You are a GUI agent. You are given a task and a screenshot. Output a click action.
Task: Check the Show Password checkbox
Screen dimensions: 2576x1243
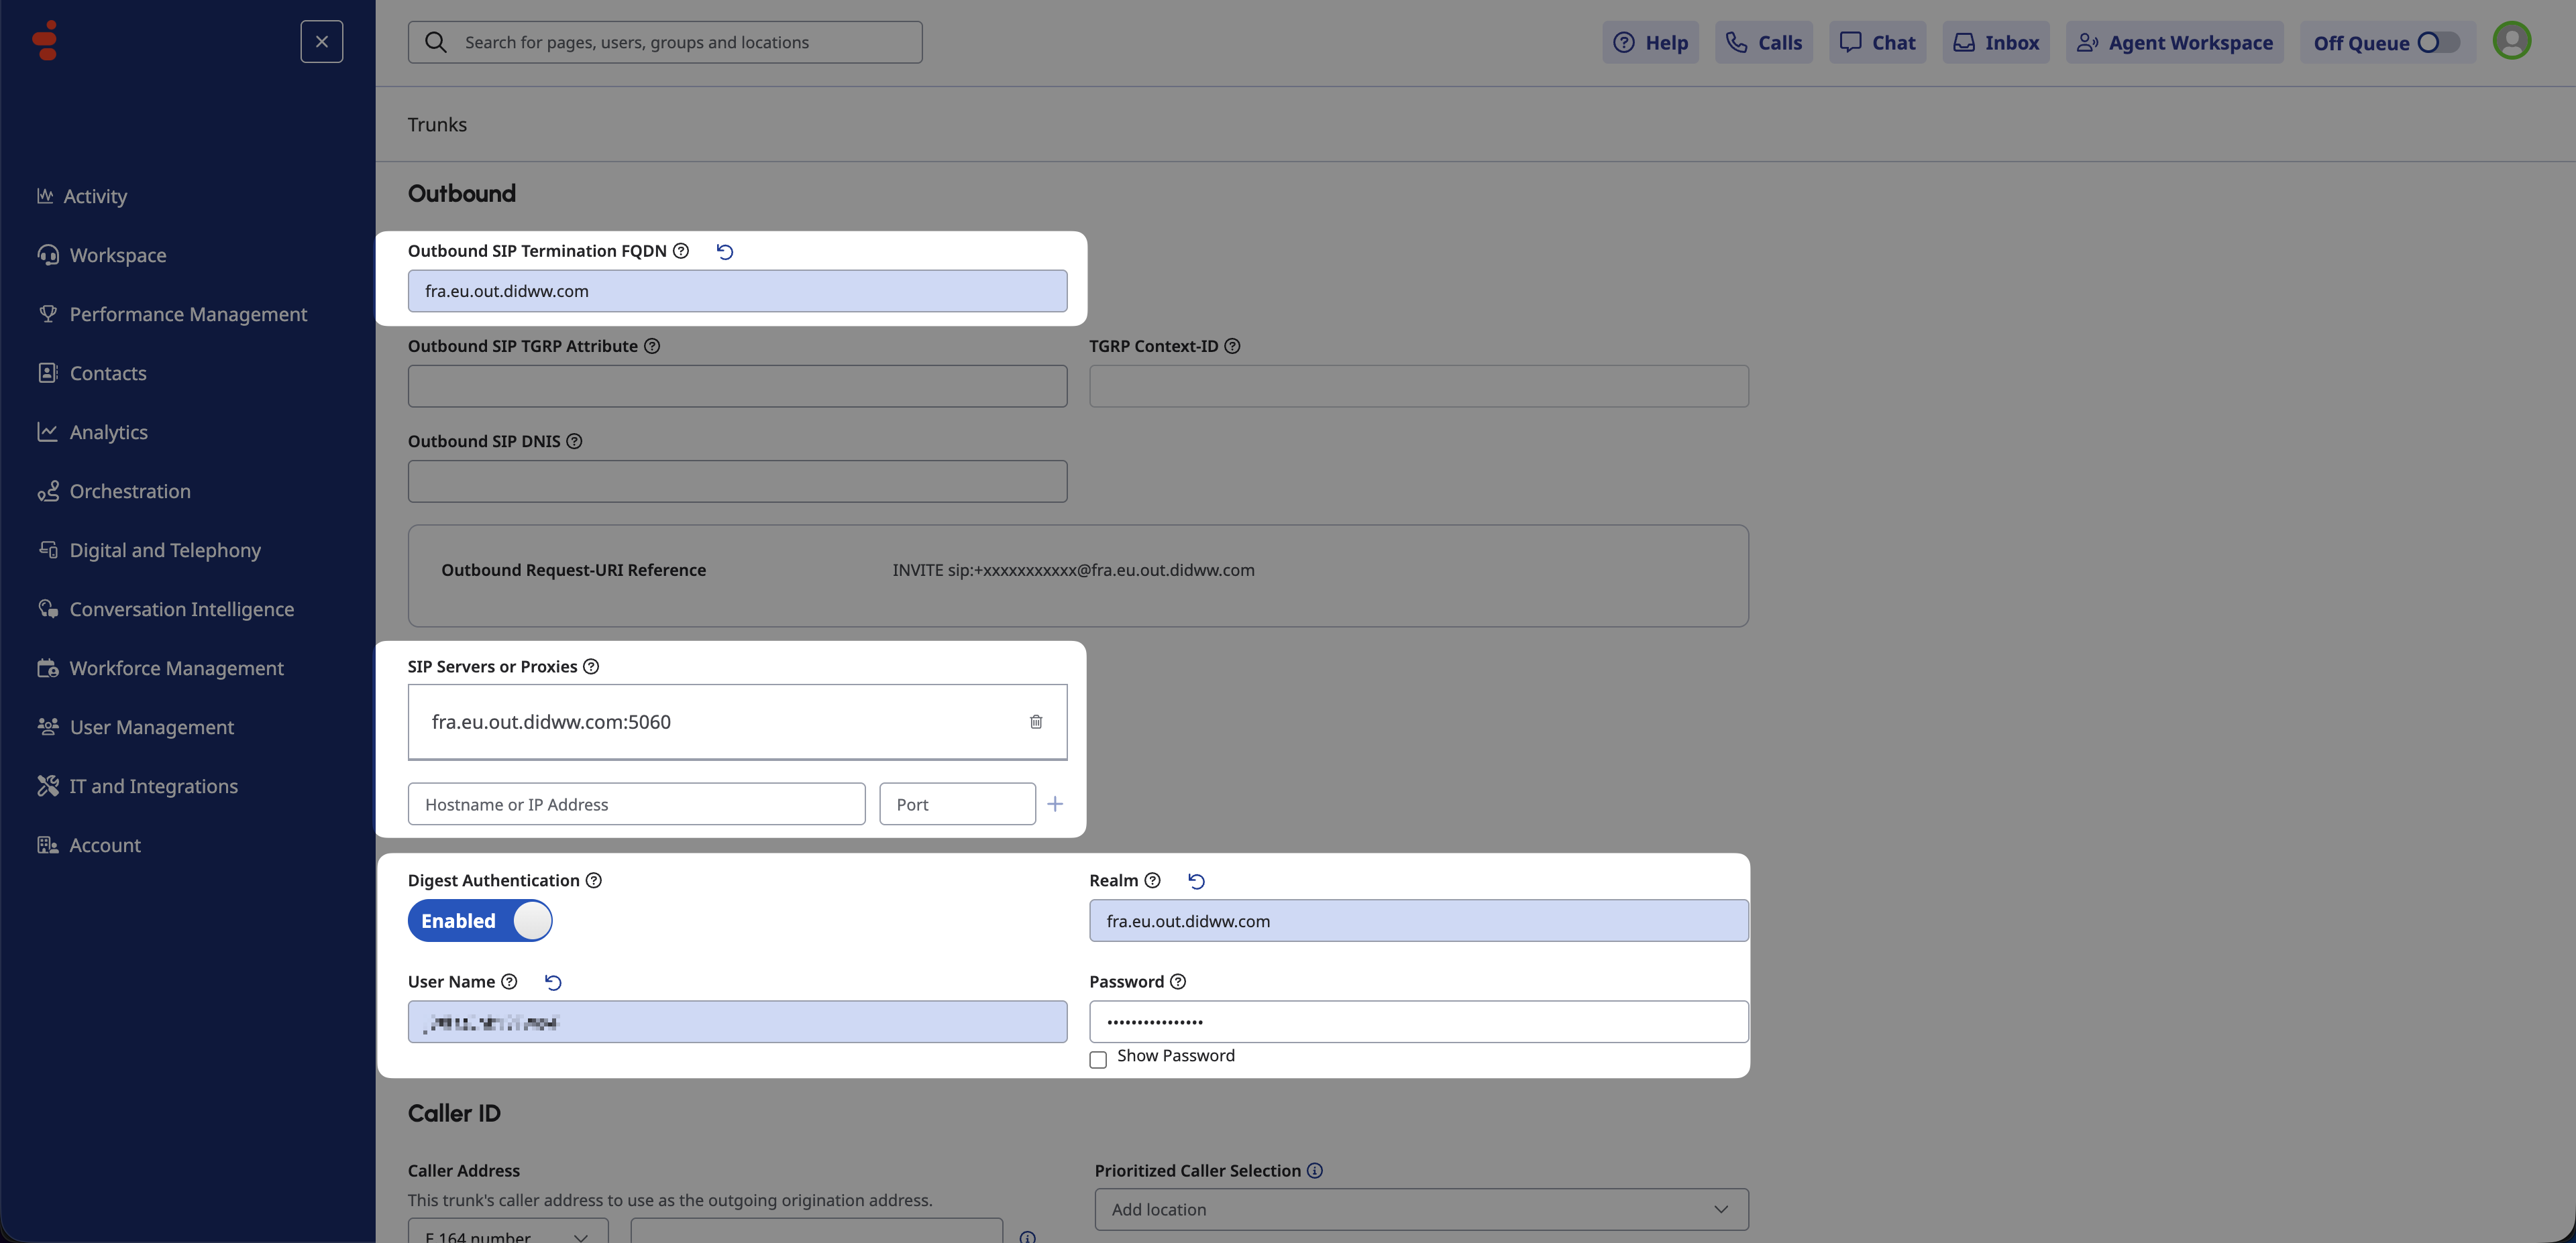click(1098, 1060)
